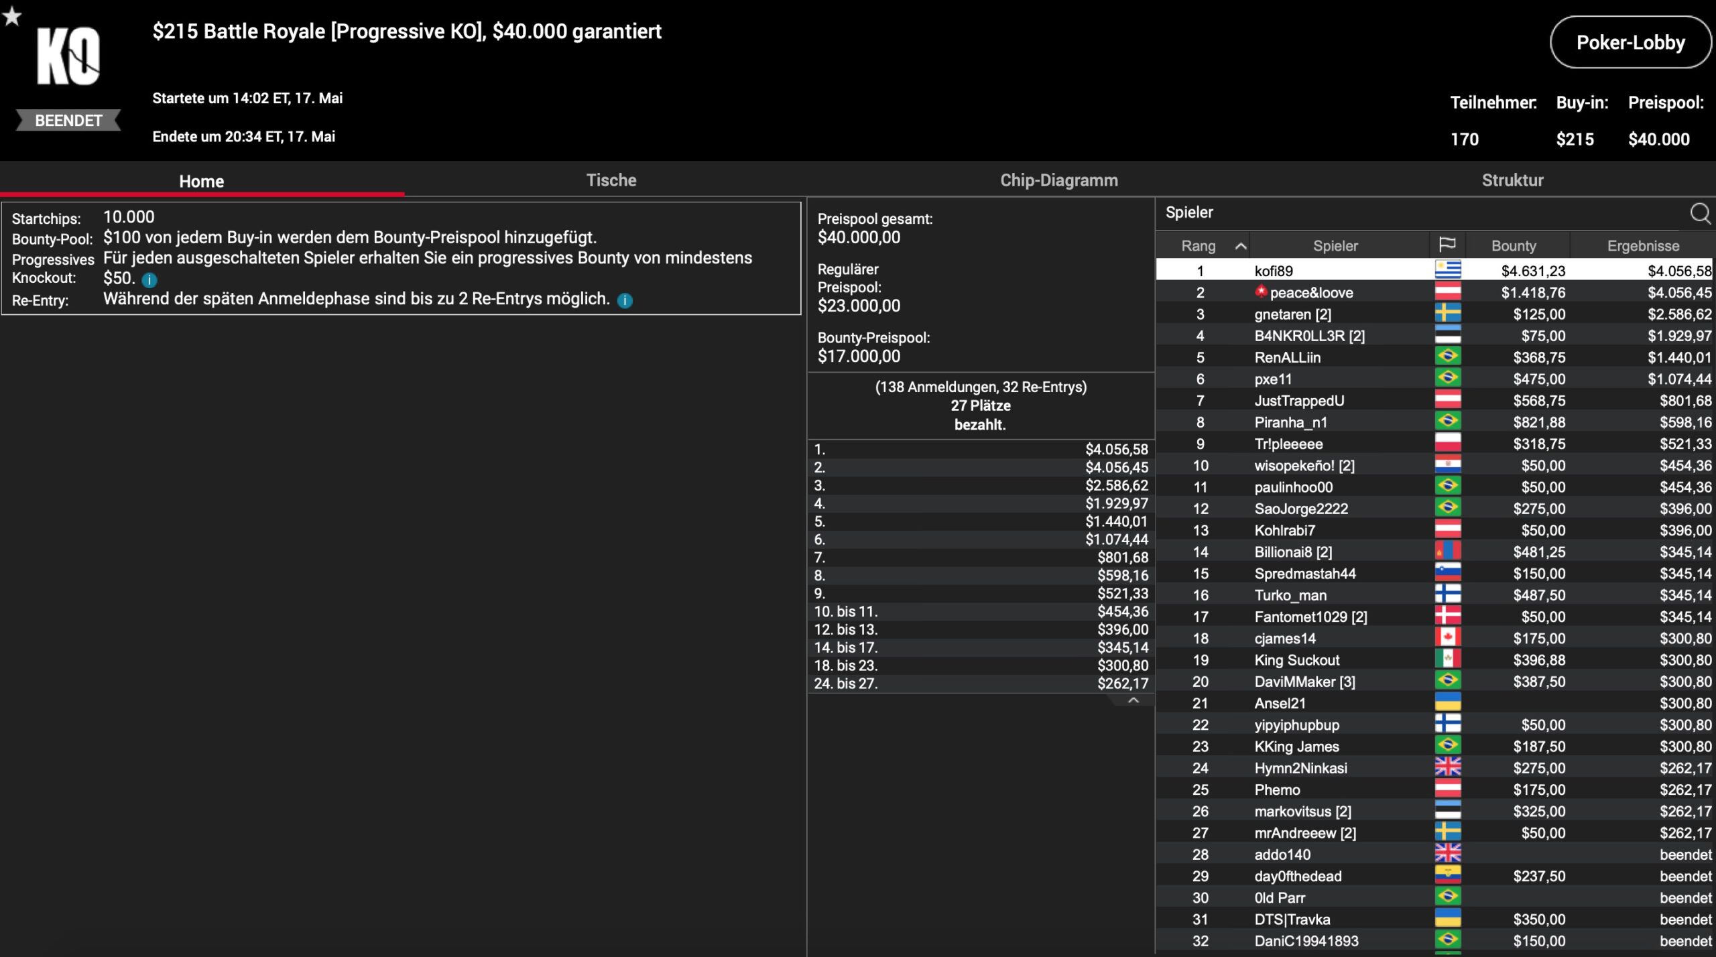This screenshot has height=957, width=1716.
Task: Click the flag column header icon
Action: click(x=1447, y=245)
